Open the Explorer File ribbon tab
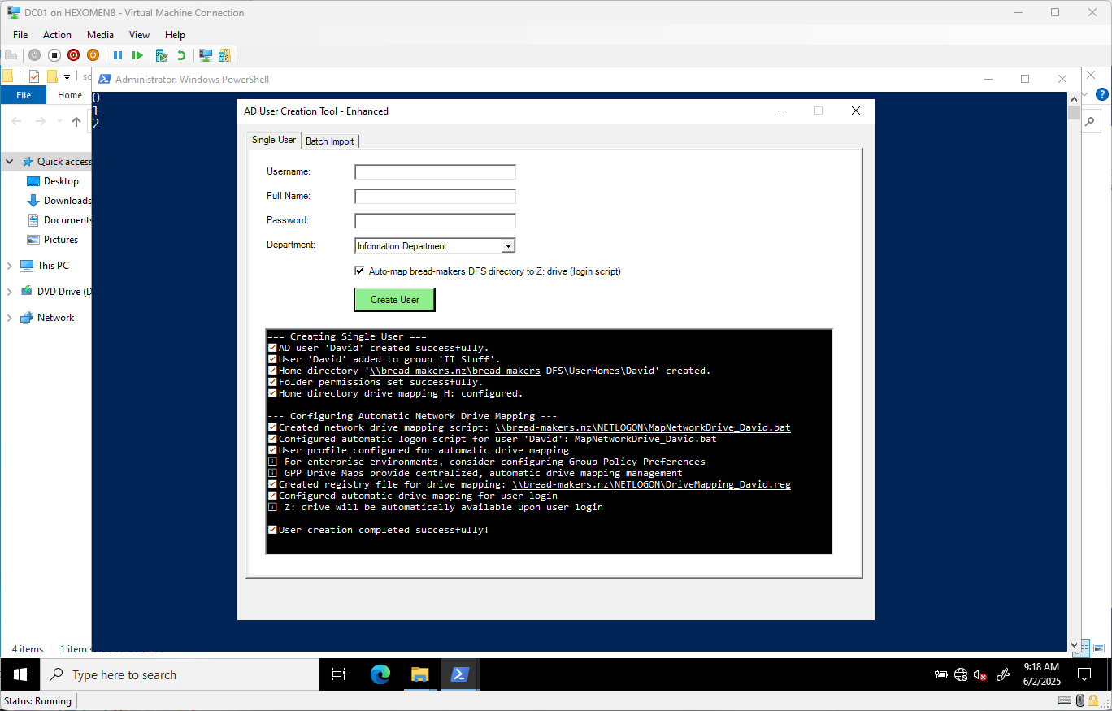Viewport: 1112px width, 711px height. 24,95
